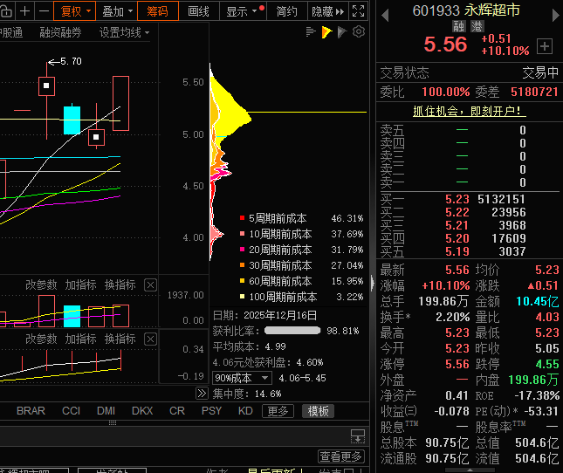Click the 模板 template button
The width and height of the screenshot is (563, 473).
tap(318, 411)
